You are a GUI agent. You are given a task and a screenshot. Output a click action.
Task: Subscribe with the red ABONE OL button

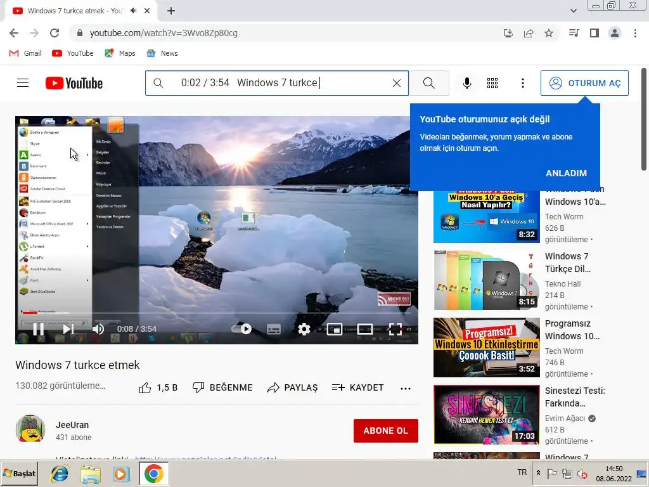[x=386, y=431]
